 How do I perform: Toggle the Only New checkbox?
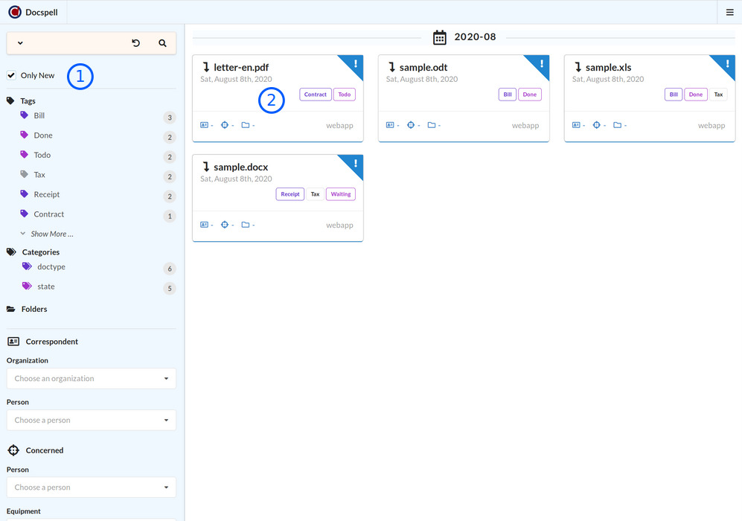[11, 75]
